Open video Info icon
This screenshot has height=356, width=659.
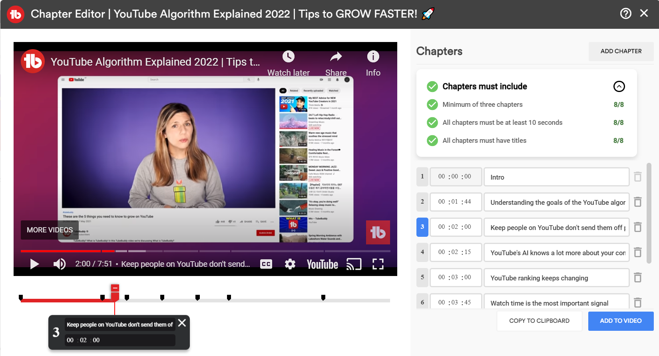click(x=373, y=57)
